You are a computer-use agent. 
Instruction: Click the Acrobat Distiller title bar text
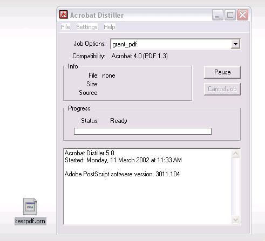point(97,15)
